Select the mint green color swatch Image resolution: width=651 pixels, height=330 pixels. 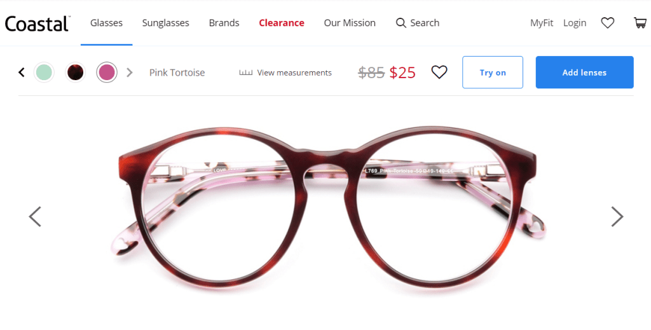44,72
